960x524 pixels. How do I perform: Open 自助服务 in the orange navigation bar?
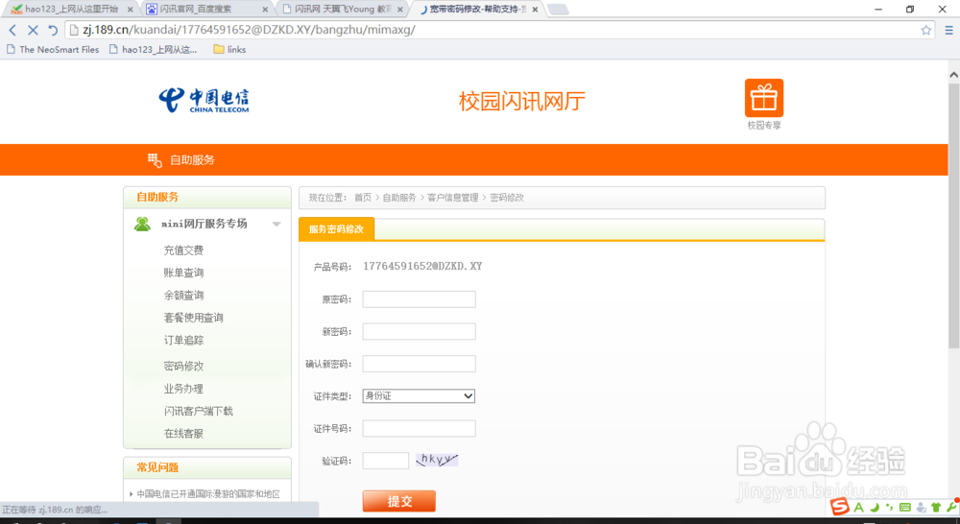coord(192,159)
